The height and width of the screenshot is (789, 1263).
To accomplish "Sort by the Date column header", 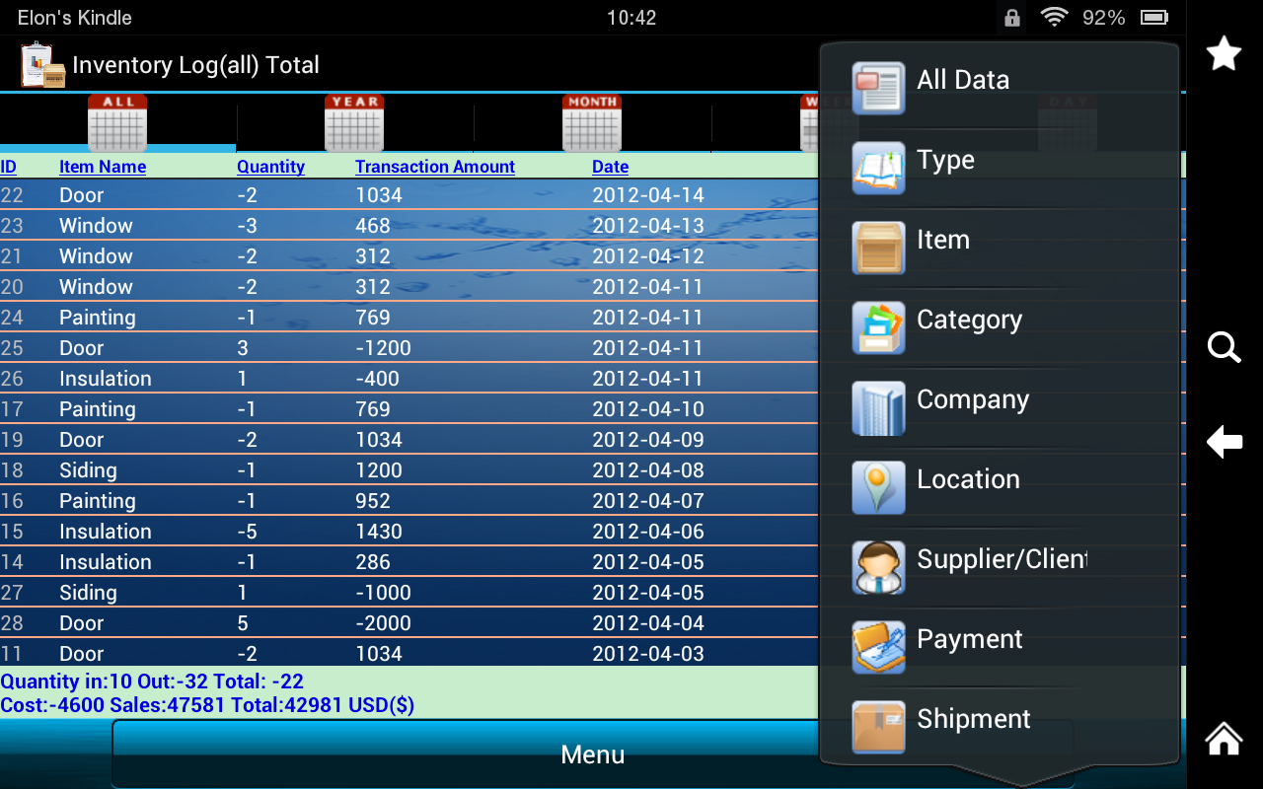I will point(611,167).
